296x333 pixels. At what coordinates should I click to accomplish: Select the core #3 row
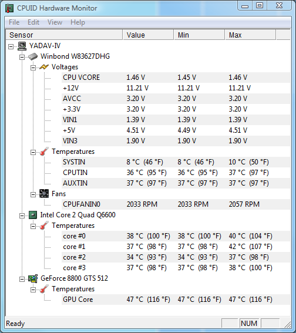[x=176, y=268]
